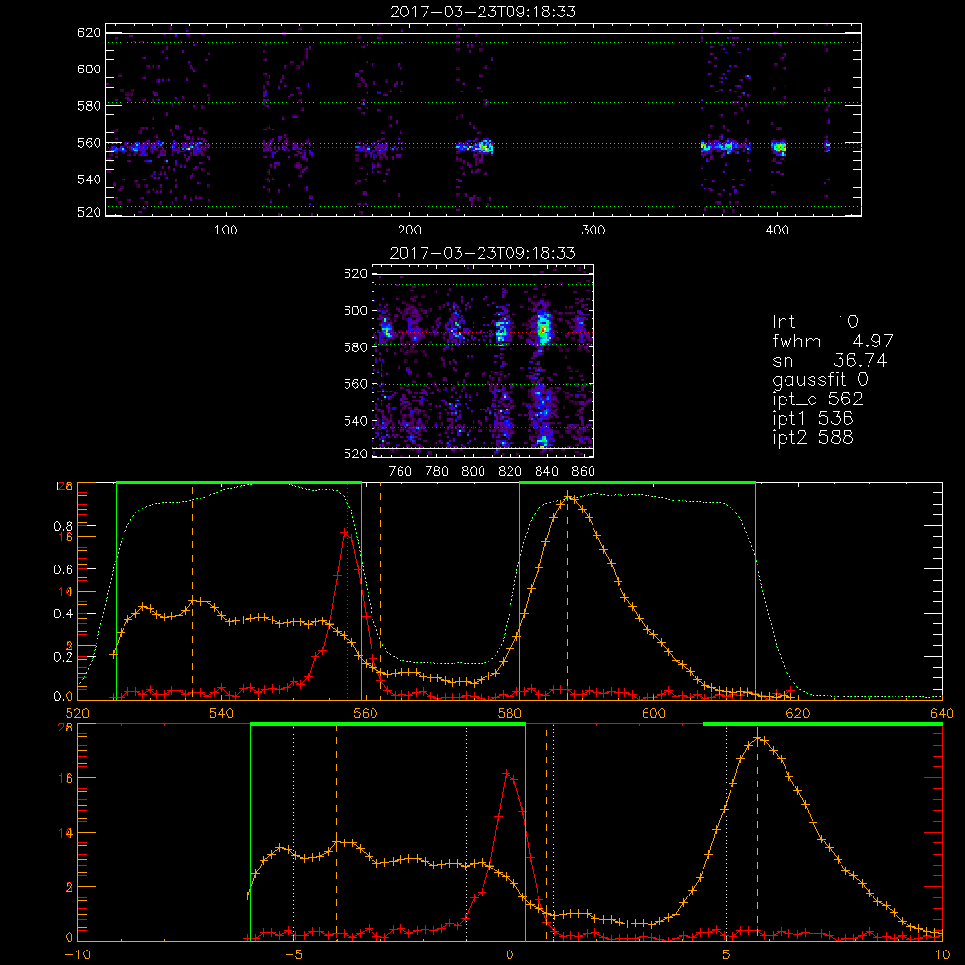The height and width of the screenshot is (965, 965).
Task: Click the white '0.8' y-axis label
Action: pos(64,526)
